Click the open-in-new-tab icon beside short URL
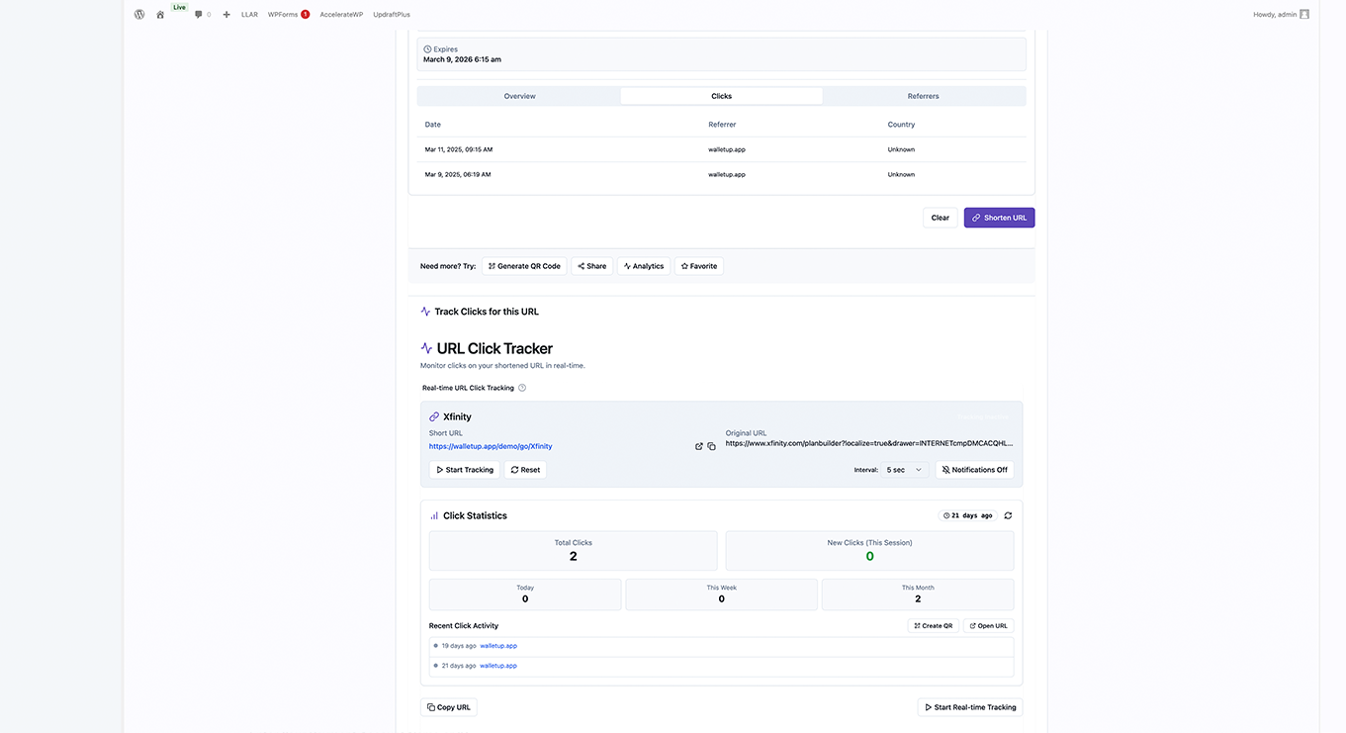1346x733 pixels. pyautogui.click(x=699, y=446)
